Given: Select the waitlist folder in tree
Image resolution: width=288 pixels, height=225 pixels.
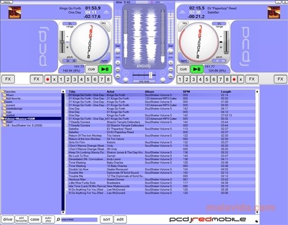Looking at the screenshot, I should pos(10,115).
